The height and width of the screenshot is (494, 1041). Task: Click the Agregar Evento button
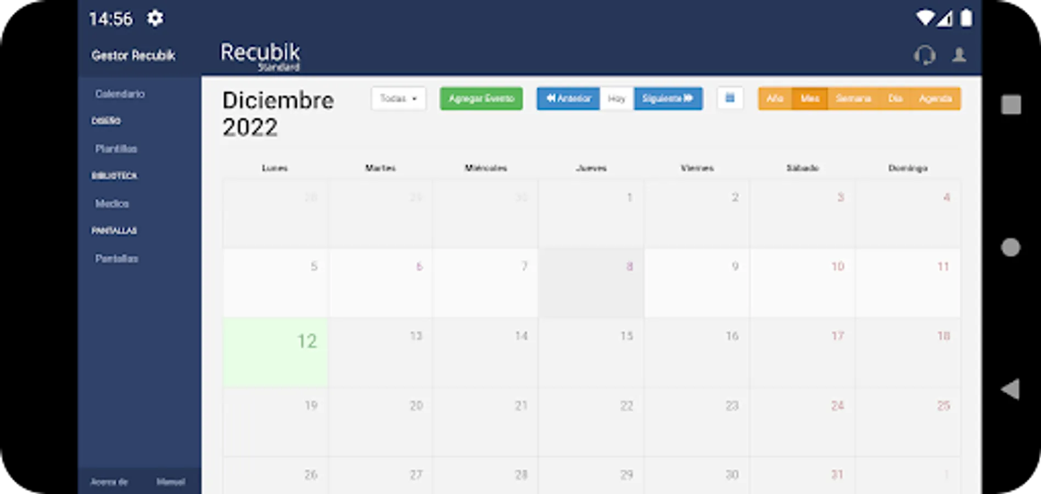pos(481,99)
